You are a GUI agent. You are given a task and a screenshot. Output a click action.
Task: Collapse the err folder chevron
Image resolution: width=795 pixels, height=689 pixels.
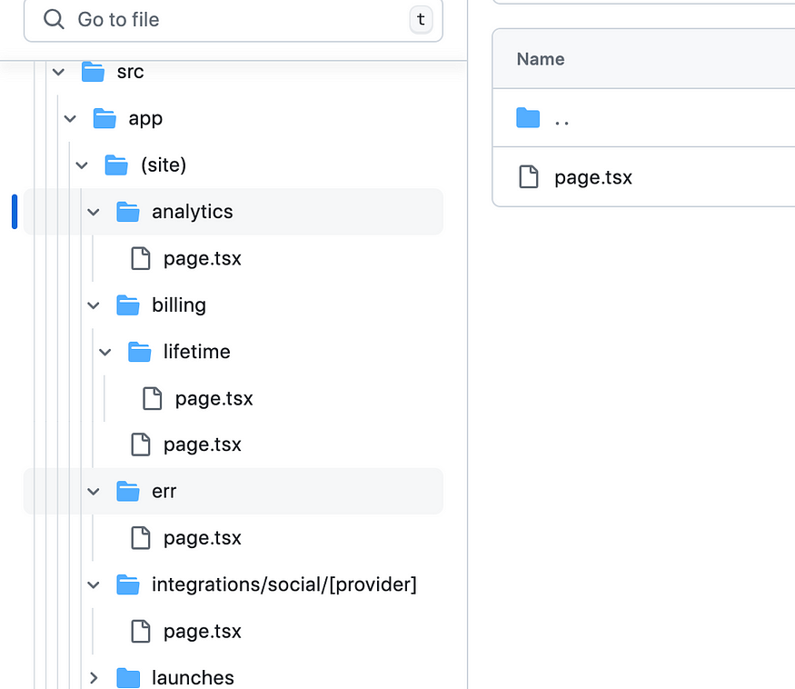pyautogui.click(x=94, y=492)
